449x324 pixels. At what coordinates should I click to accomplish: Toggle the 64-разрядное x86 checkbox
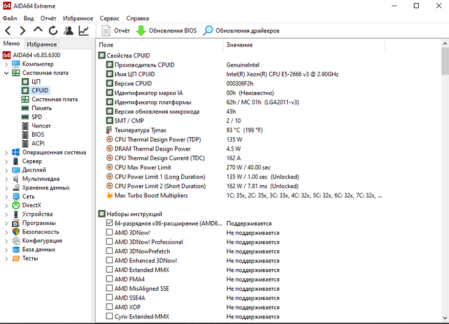click(x=109, y=224)
